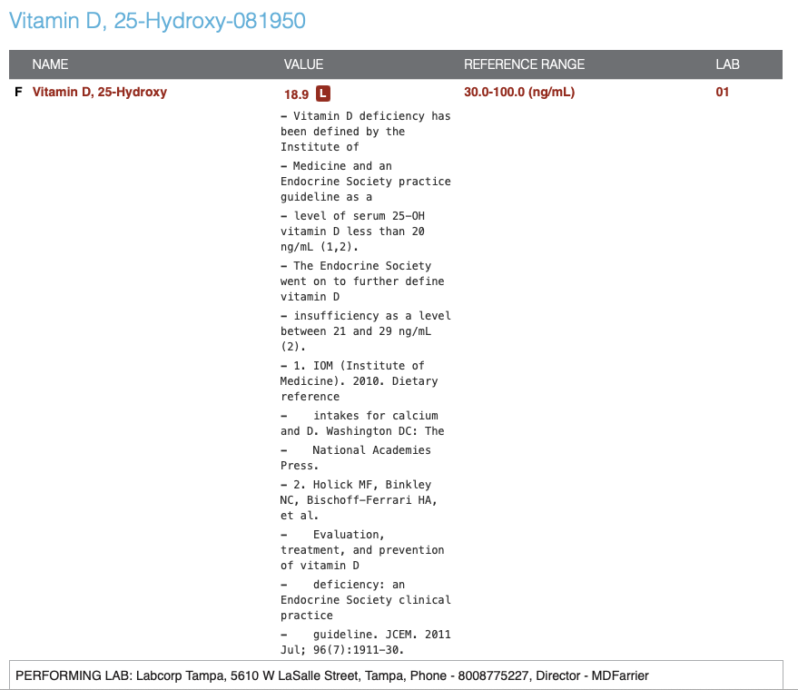Click the F status flag beside test name
Screen dimensions: 798x690
(18, 92)
